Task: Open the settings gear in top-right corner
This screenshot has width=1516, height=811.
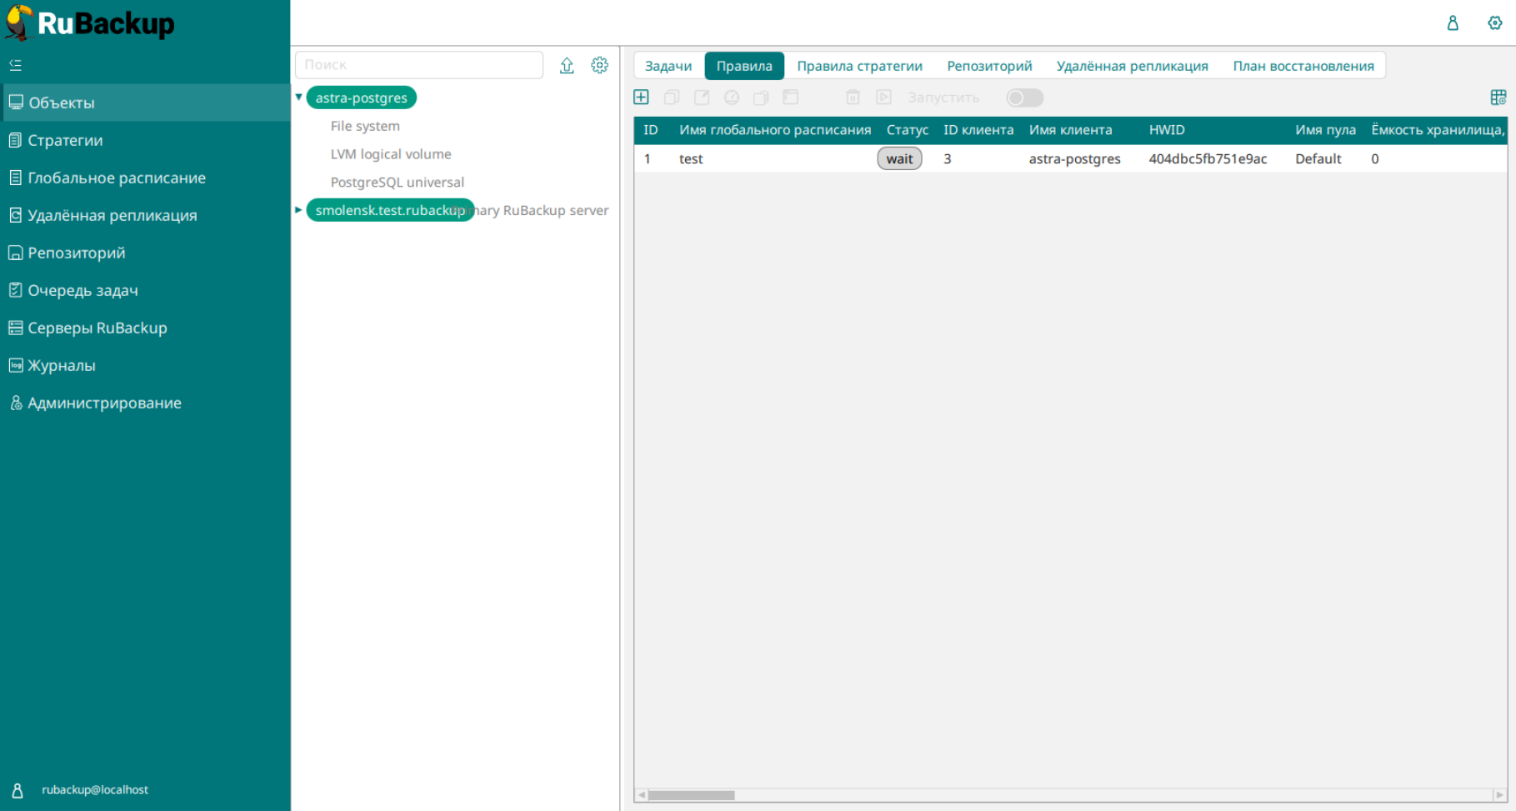Action: point(1494,23)
